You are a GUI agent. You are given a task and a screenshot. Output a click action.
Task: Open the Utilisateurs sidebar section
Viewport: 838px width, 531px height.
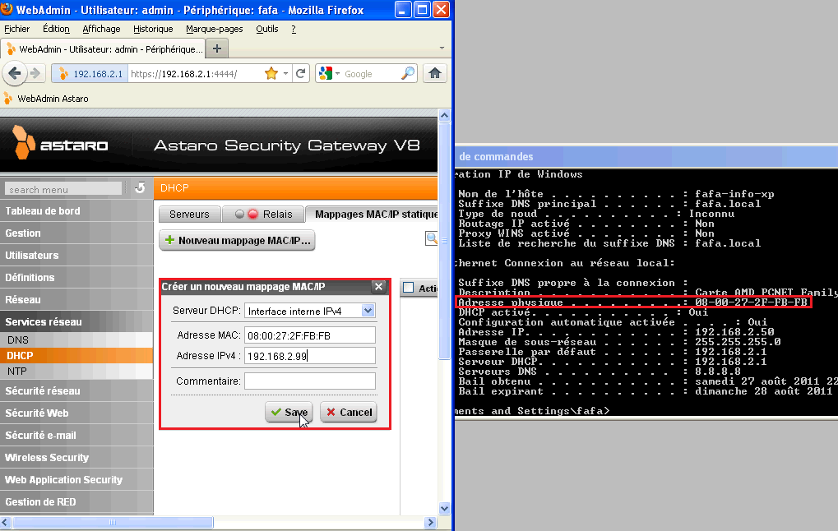(x=76, y=256)
